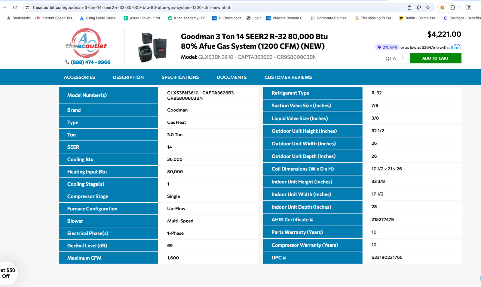Click the header model number GLXS3BN3610 text
The image size is (481, 287).
(257, 57)
